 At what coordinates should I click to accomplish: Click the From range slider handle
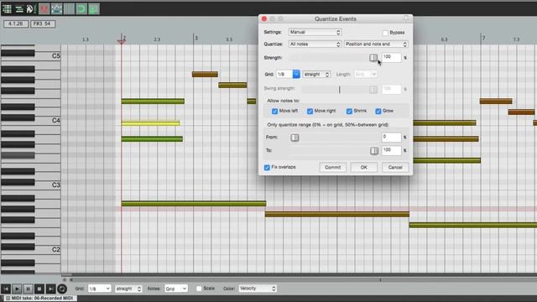295,138
